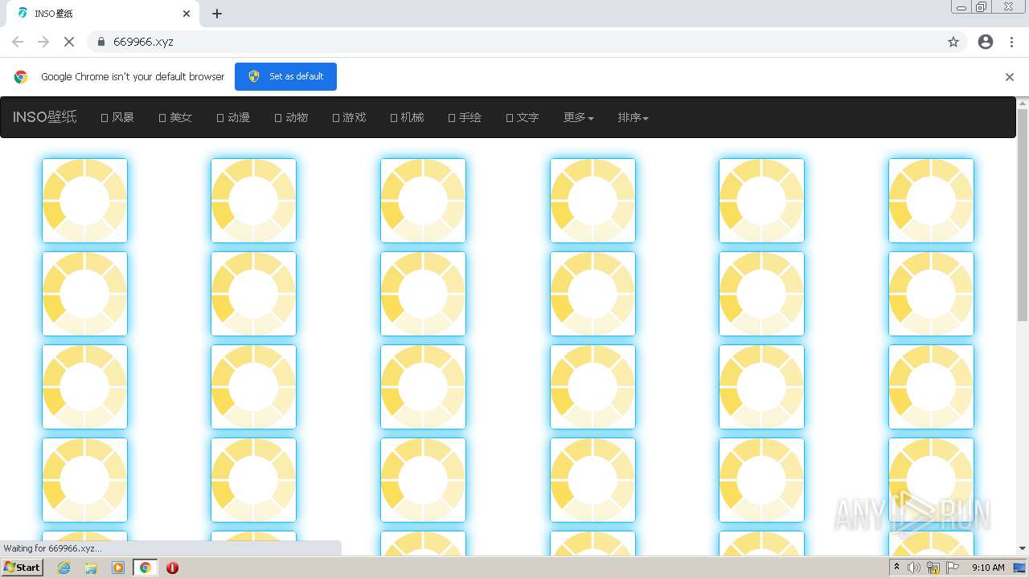The image size is (1029, 578).
Task: Click the INSO壁纸 tab title
Action: (x=54, y=14)
